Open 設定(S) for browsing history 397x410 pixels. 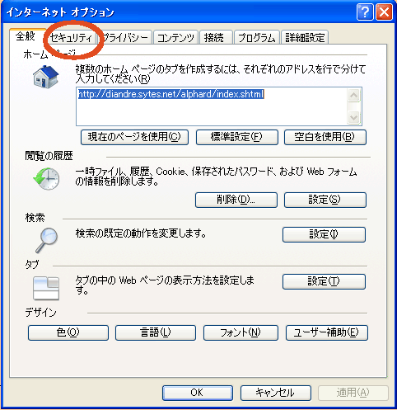325,200
